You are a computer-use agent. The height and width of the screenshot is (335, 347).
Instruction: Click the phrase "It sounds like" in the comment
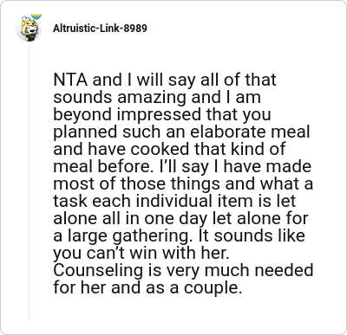pyautogui.click(x=249, y=235)
